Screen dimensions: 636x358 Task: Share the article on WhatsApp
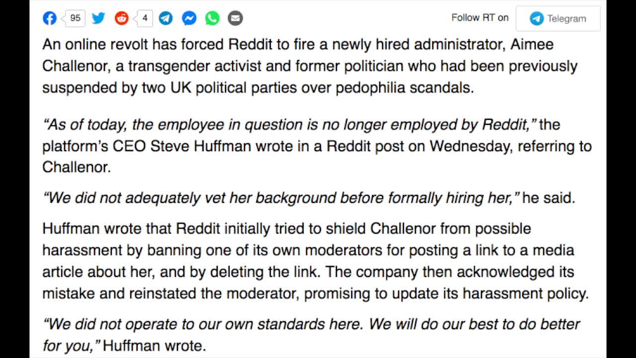coord(212,18)
